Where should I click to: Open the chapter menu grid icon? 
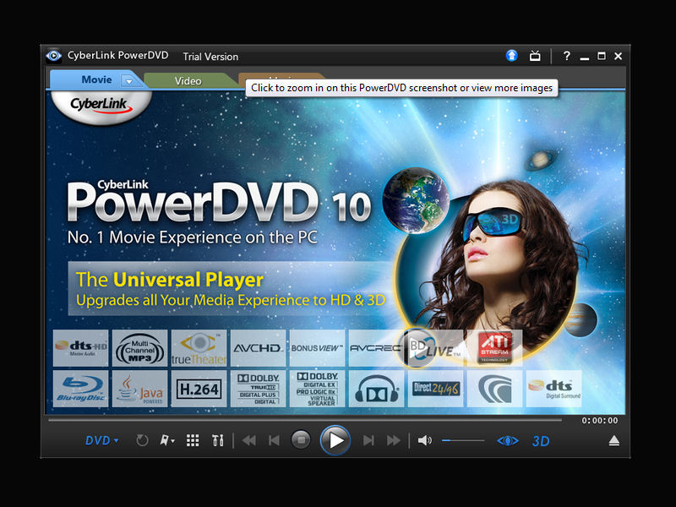(191, 439)
